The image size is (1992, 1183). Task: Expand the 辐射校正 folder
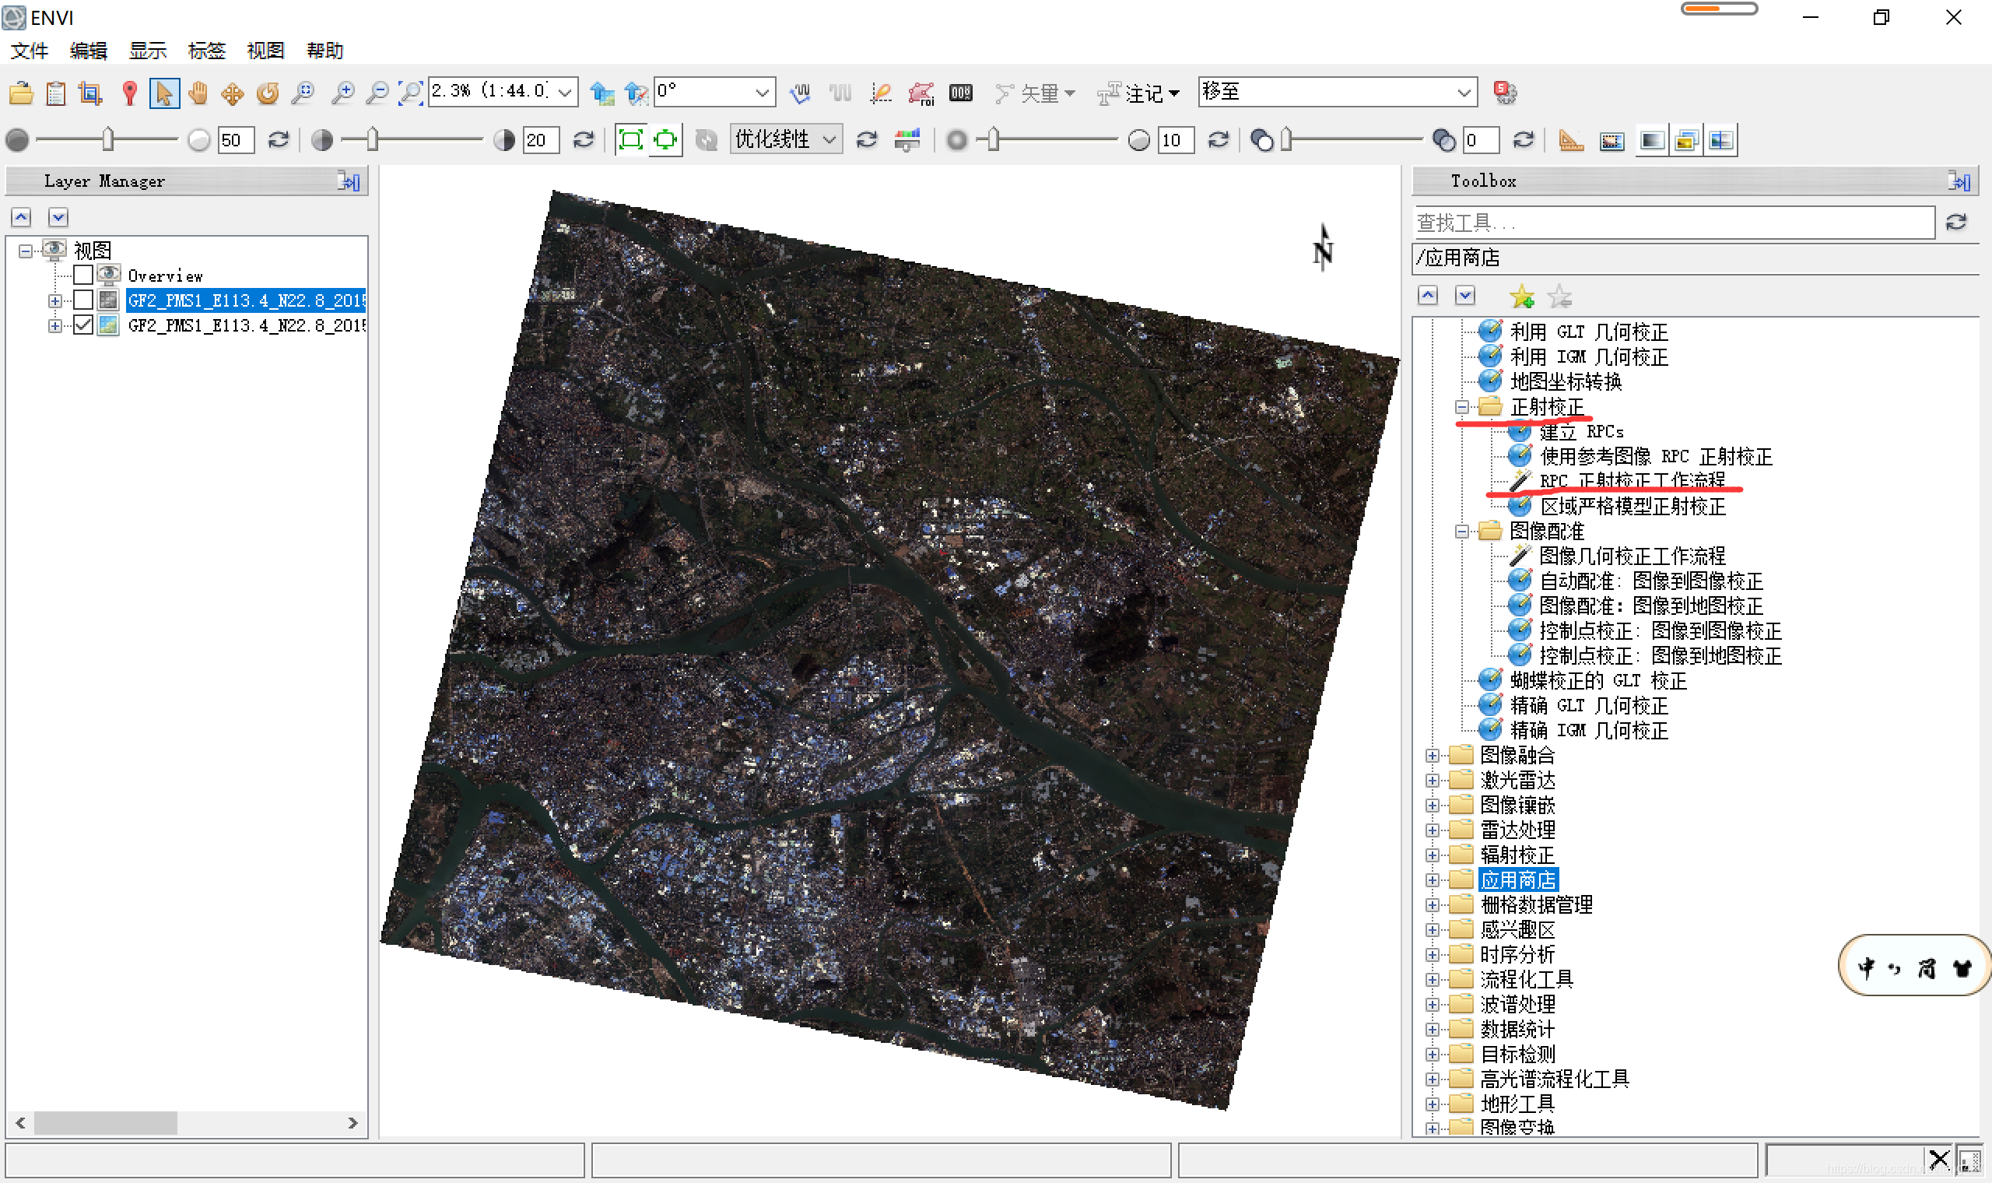[x=1432, y=855]
